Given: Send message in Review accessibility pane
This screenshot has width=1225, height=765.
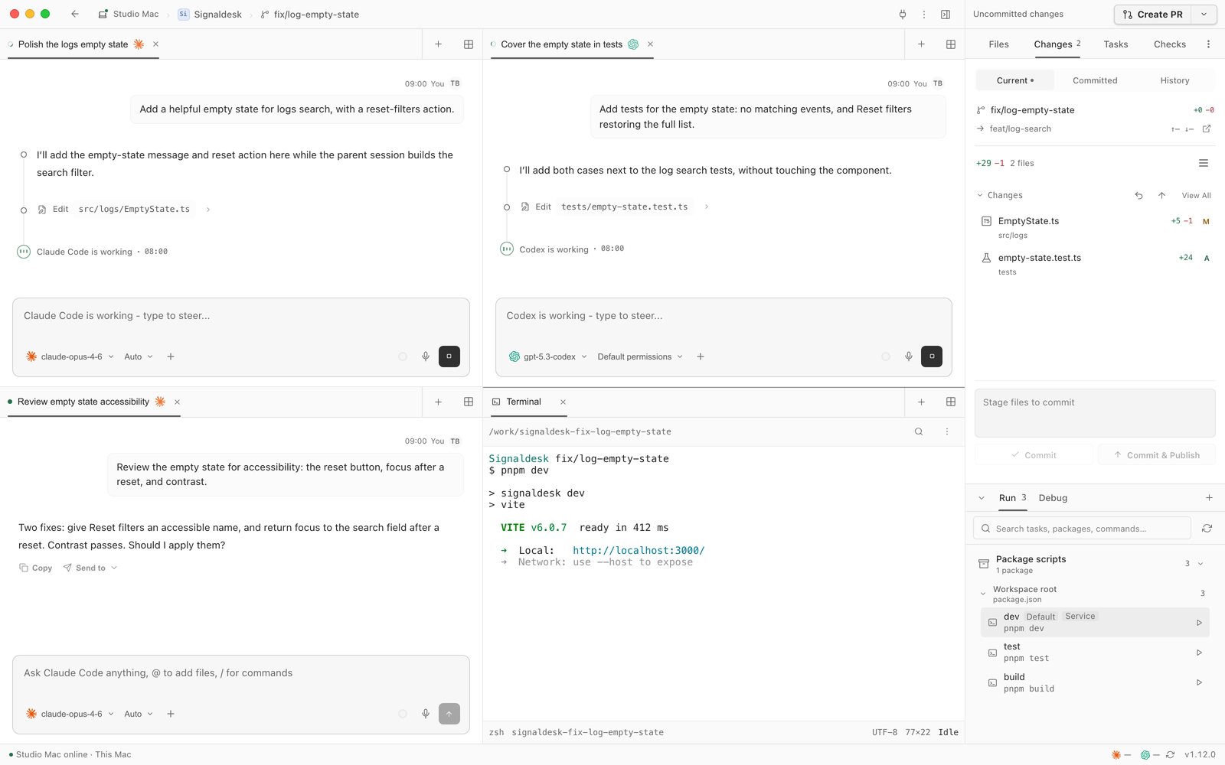Looking at the screenshot, I should pos(449,714).
